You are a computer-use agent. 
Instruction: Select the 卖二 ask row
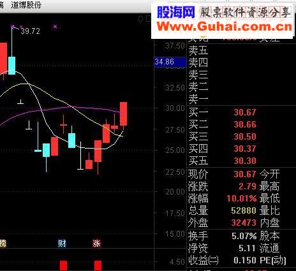(x=241, y=87)
